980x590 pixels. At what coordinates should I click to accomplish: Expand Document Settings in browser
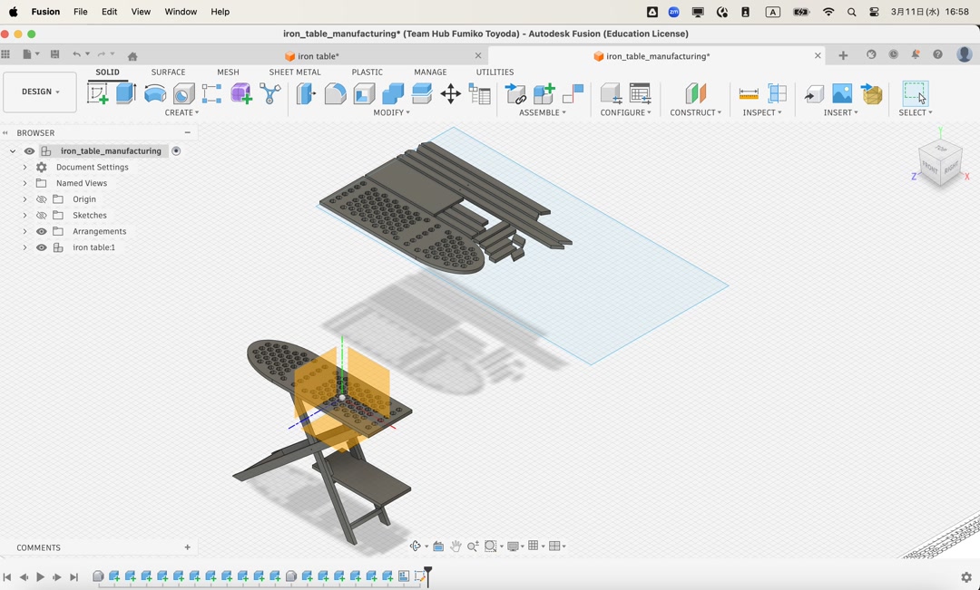[25, 168]
